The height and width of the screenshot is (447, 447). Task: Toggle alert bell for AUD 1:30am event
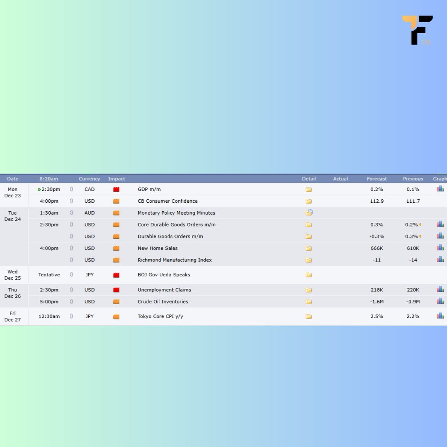point(72,213)
